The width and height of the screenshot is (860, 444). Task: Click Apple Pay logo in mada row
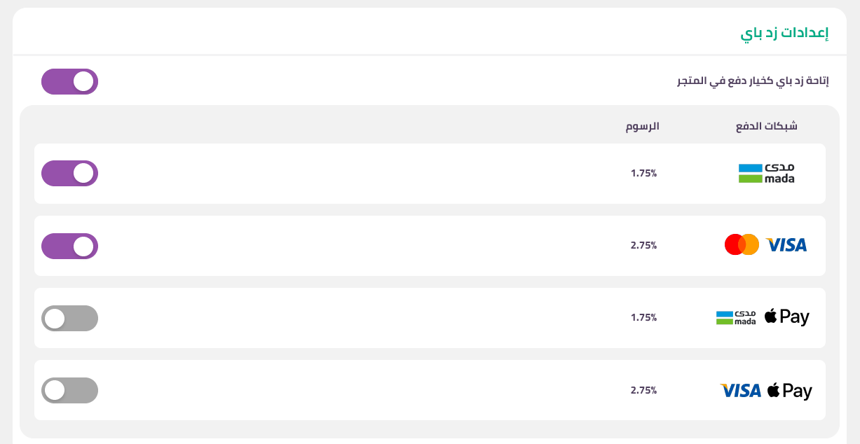(786, 317)
